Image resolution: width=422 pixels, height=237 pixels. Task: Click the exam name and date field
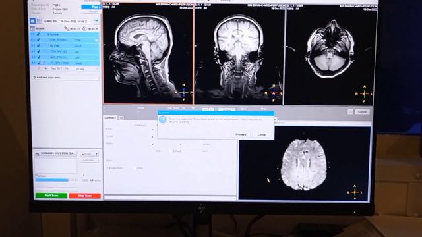pos(67,21)
